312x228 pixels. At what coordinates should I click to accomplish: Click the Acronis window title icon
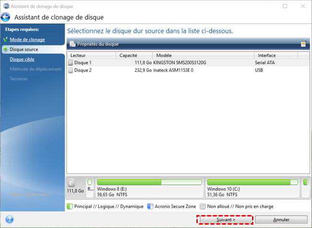tap(6, 6)
